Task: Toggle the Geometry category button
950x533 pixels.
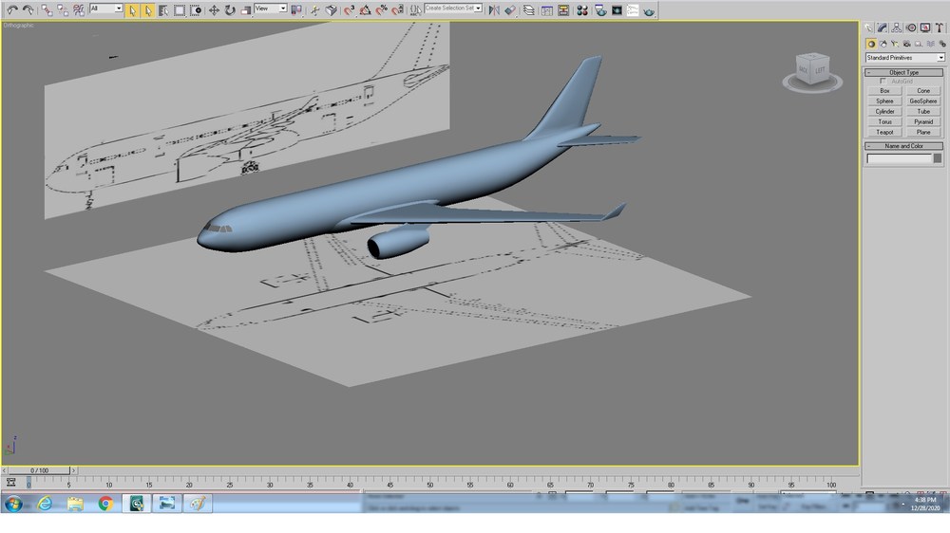Action: pyautogui.click(x=870, y=44)
